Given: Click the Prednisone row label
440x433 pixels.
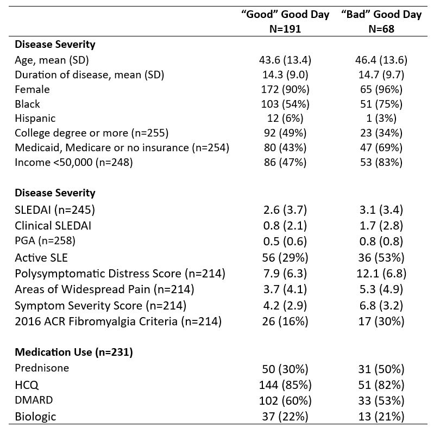Looking at the screenshot, I should (41, 368).
